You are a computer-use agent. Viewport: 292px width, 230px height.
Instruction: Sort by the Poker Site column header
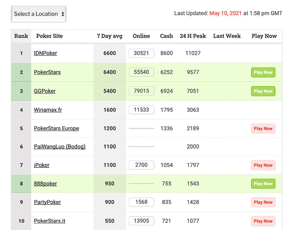click(x=50, y=36)
